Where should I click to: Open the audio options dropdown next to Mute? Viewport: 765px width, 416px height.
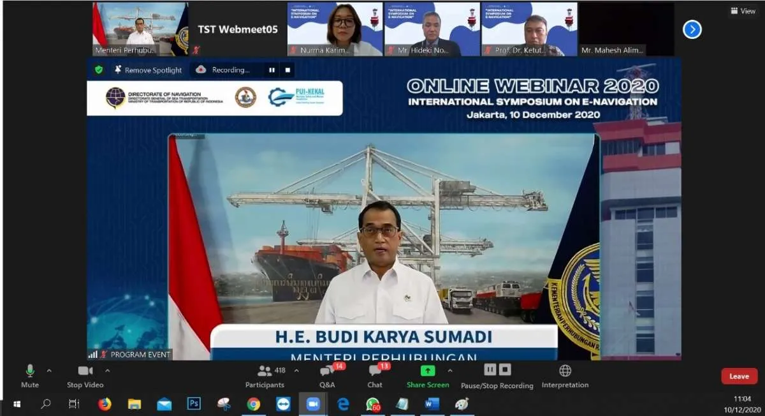point(48,369)
